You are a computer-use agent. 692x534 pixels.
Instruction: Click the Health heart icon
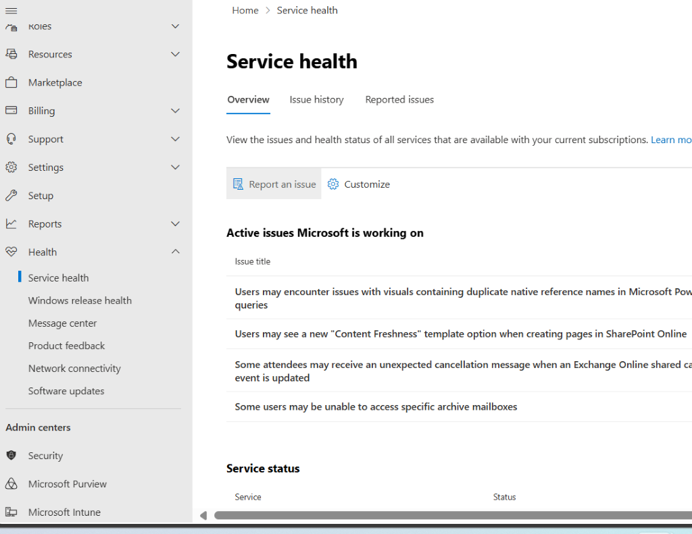(11, 252)
